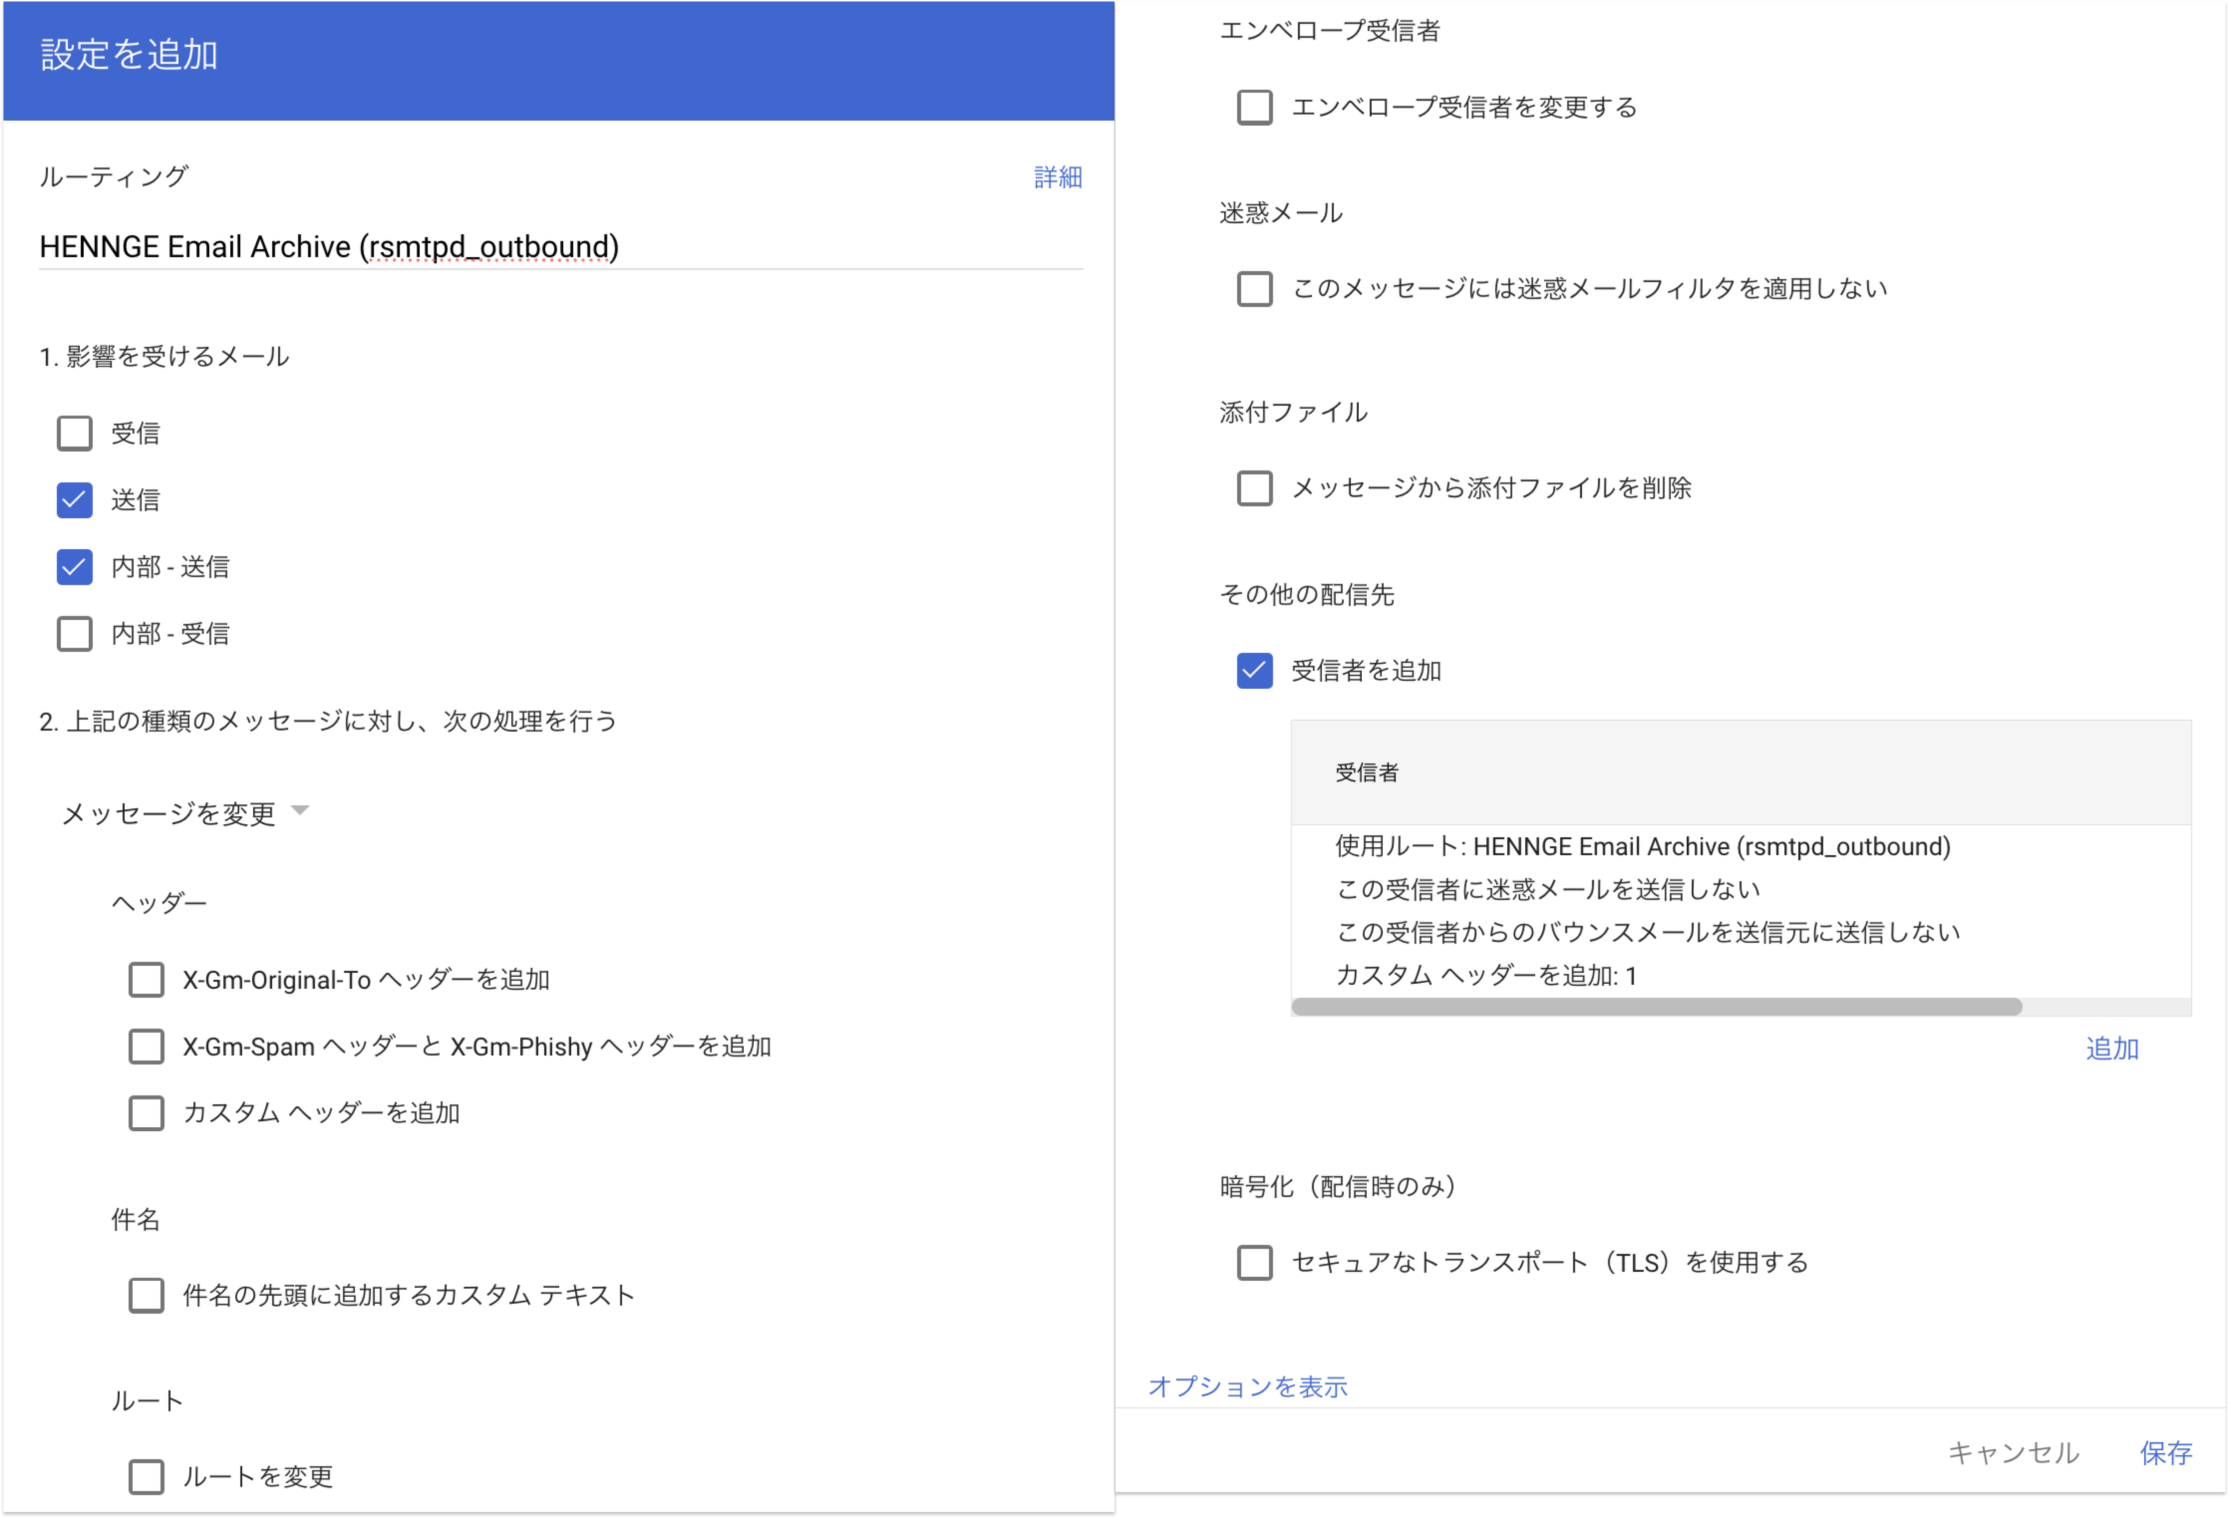This screenshot has width=2229, height=1517.
Task: Click 受信者 column header in table
Action: coord(1367,773)
